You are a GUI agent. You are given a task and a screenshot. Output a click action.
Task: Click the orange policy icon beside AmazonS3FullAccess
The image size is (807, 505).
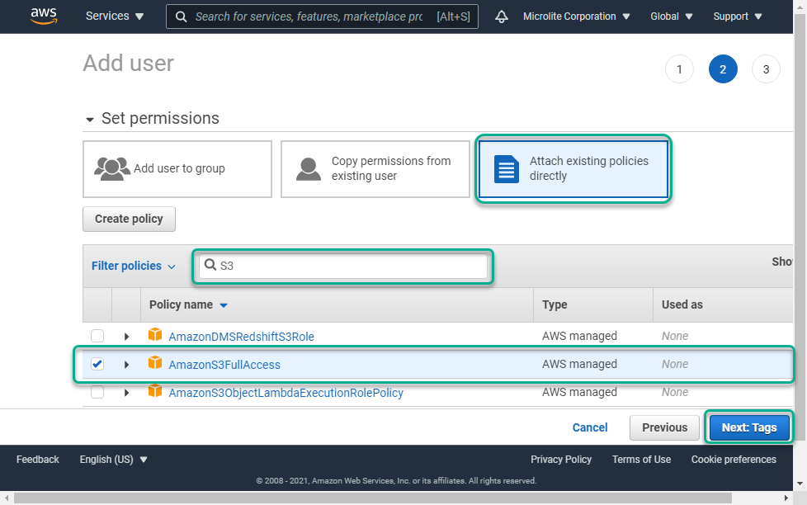click(155, 363)
